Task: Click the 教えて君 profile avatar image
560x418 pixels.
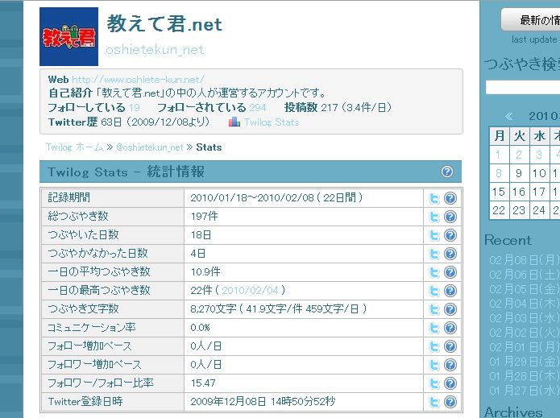Action: click(68, 36)
